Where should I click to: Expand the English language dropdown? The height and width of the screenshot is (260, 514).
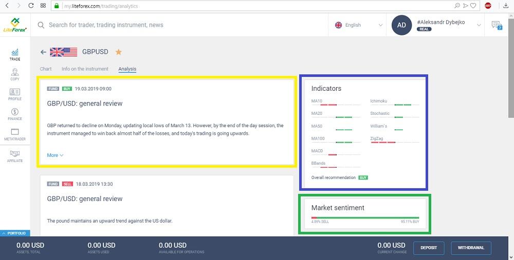(359, 25)
